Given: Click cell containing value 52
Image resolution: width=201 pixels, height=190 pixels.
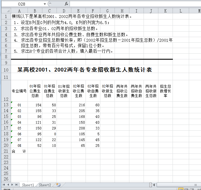Looking at the screenshot, I should point(35,145).
